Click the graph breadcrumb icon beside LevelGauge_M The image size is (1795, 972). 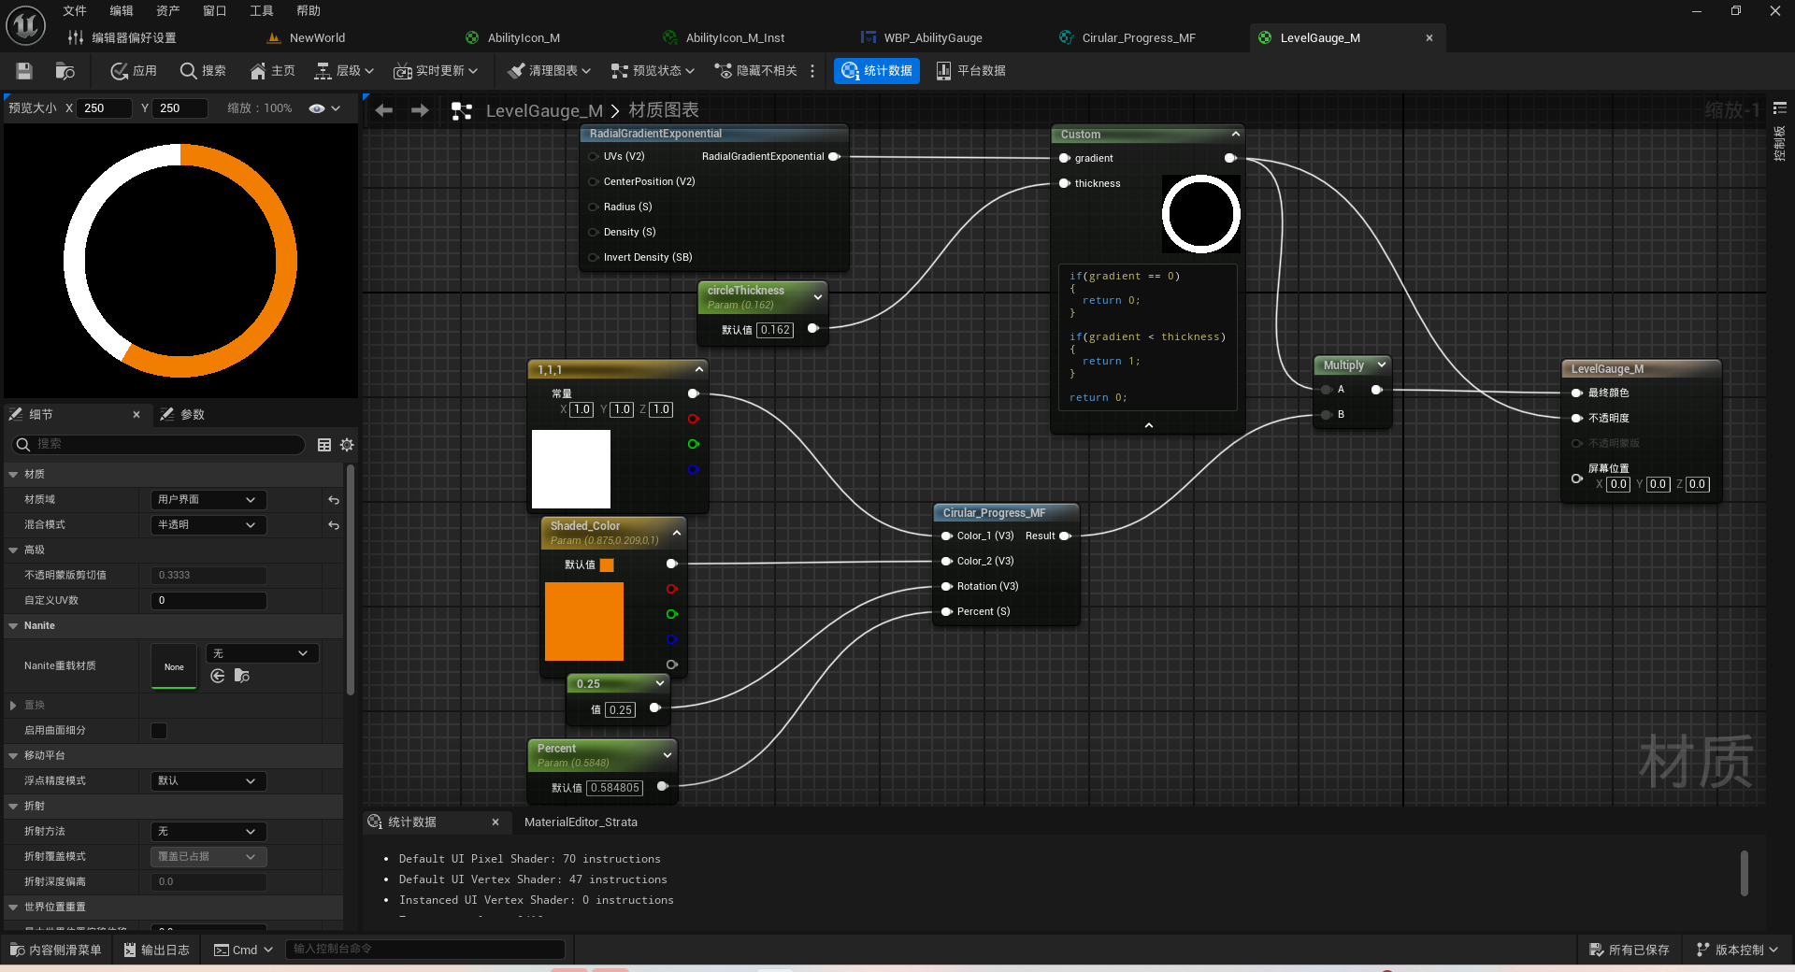click(462, 111)
